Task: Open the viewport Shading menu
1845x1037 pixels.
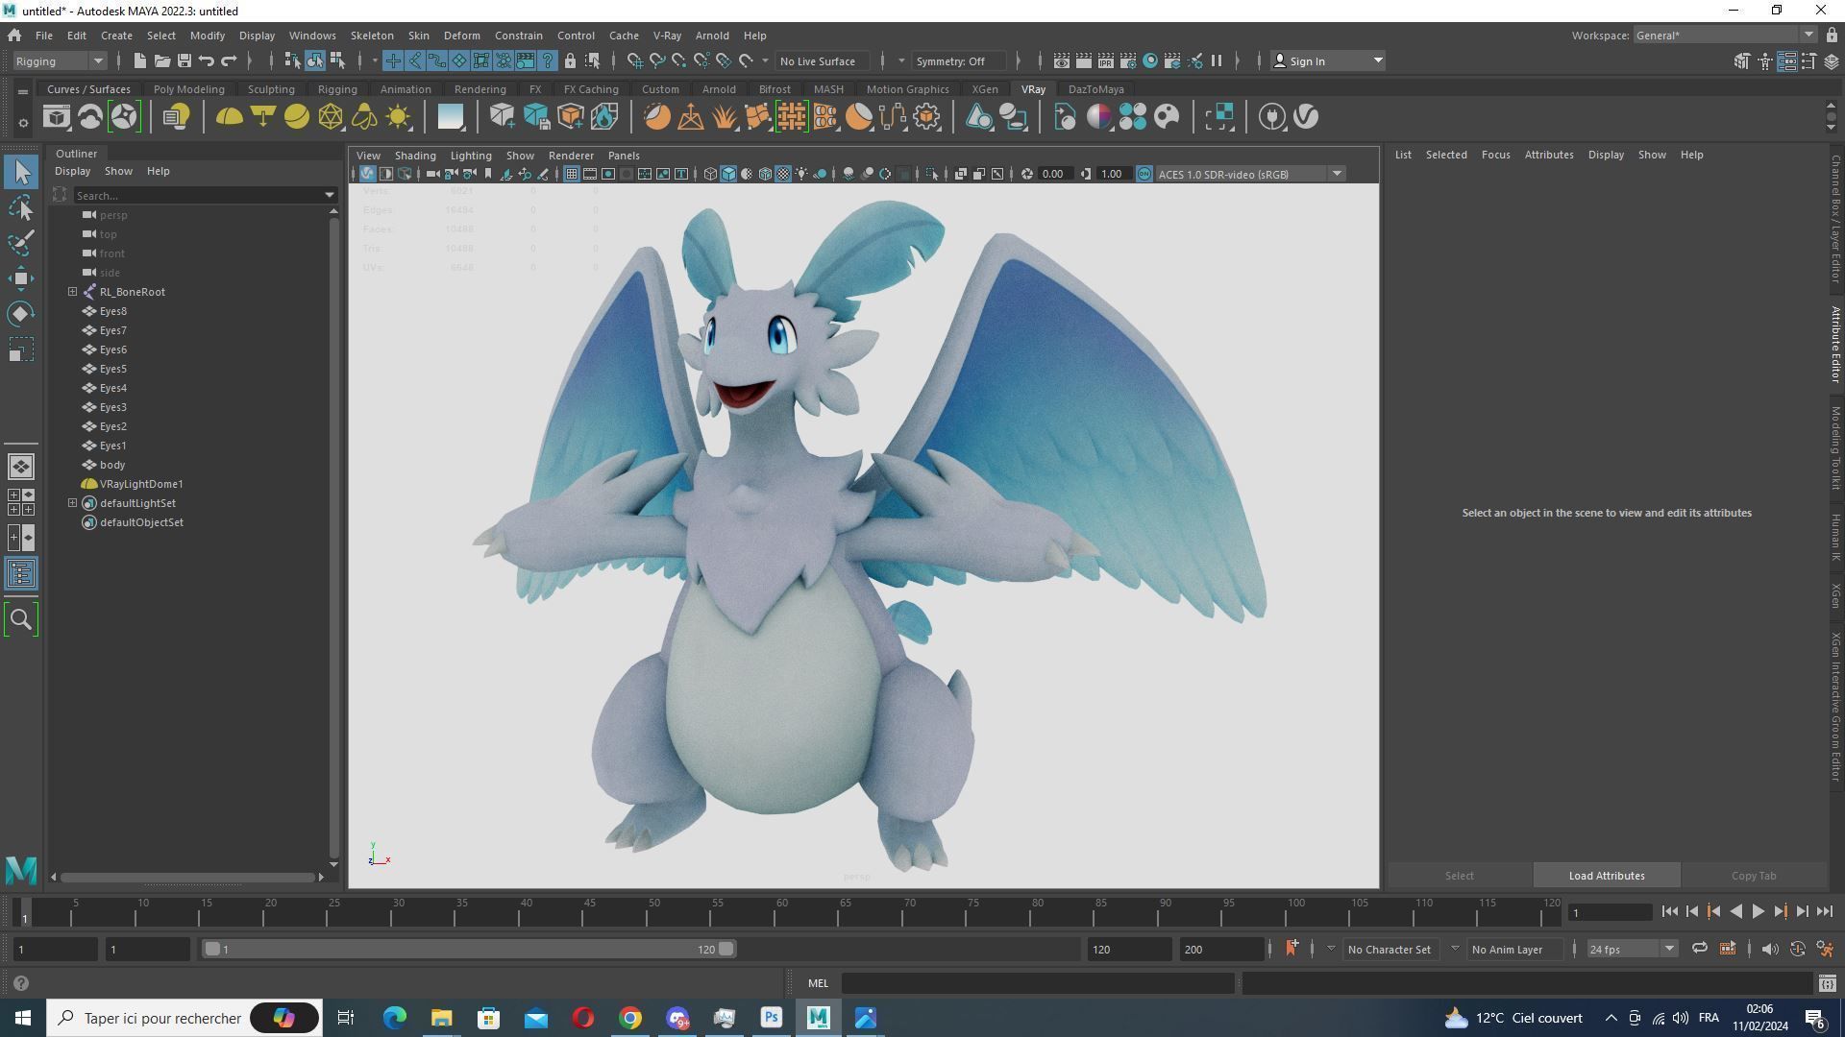Action: [415, 156]
